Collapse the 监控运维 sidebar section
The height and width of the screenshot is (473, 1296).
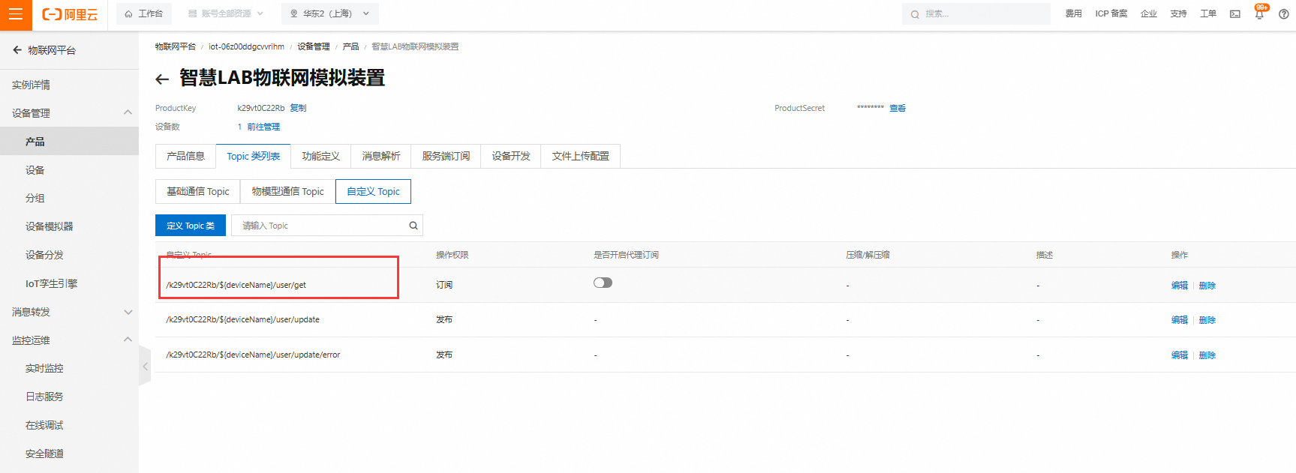[x=128, y=340]
